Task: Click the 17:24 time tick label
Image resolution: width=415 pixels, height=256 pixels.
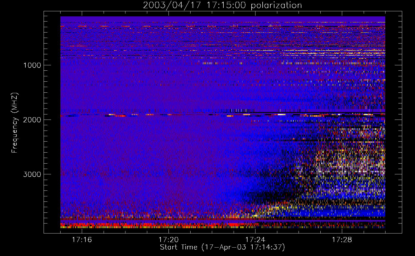Action: (x=255, y=240)
